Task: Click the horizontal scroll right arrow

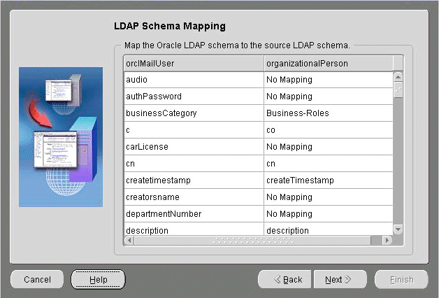Action: click(x=387, y=241)
